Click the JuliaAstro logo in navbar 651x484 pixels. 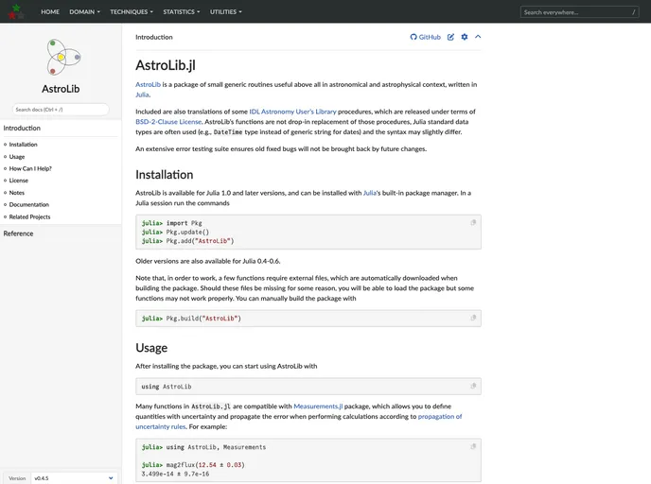[x=16, y=11]
